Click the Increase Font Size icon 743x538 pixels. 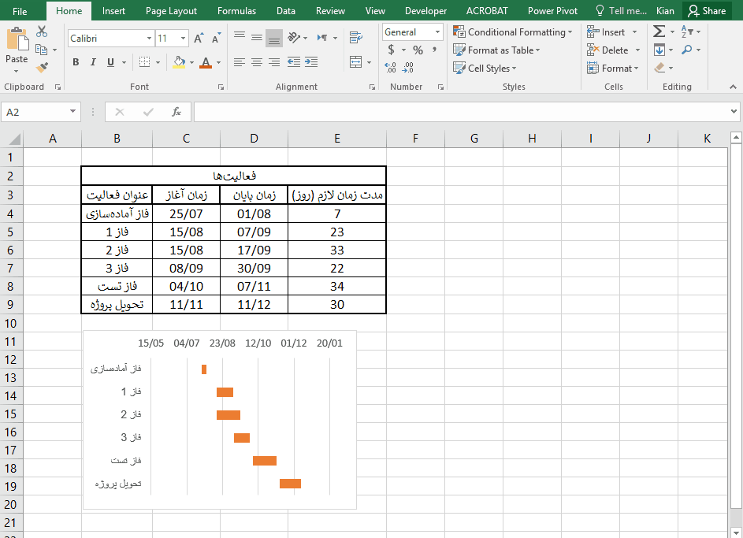(199, 38)
